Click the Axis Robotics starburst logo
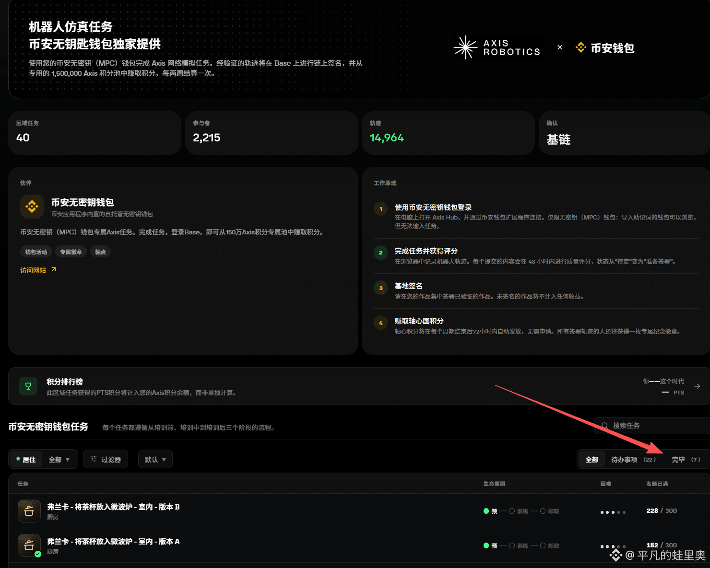Viewport: 710px width, 568px height. [465, 47]
